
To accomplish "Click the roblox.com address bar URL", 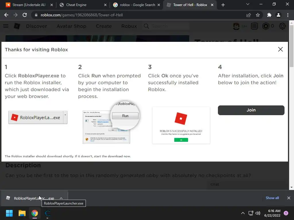I will (x=82, y=15).
